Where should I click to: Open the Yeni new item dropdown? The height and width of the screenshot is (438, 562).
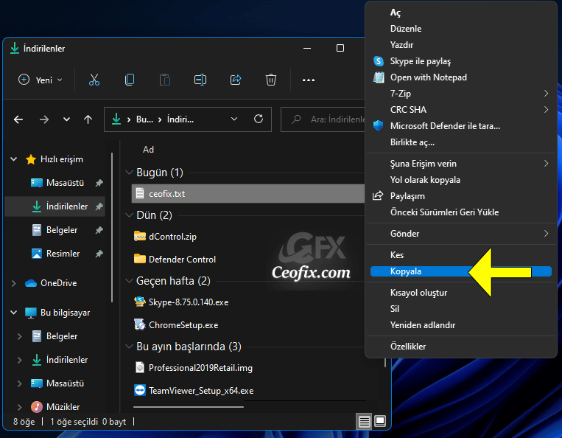coord(41,80)
